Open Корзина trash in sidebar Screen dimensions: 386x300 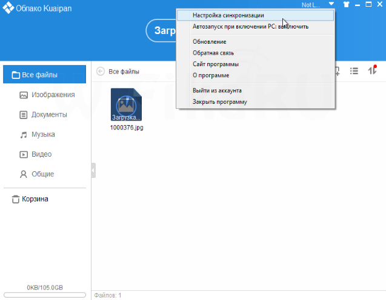(35, 199)
